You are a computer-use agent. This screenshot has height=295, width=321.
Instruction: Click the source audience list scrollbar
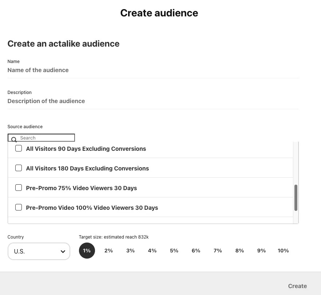click(x=296, y=197)
